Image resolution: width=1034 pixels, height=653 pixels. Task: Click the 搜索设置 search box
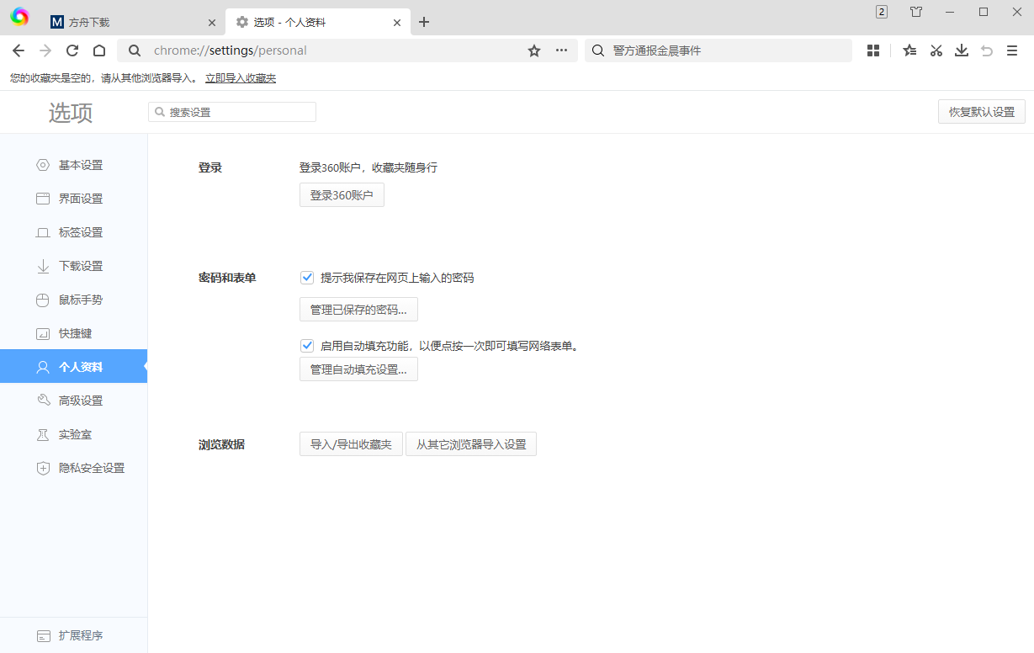[231, 111]
